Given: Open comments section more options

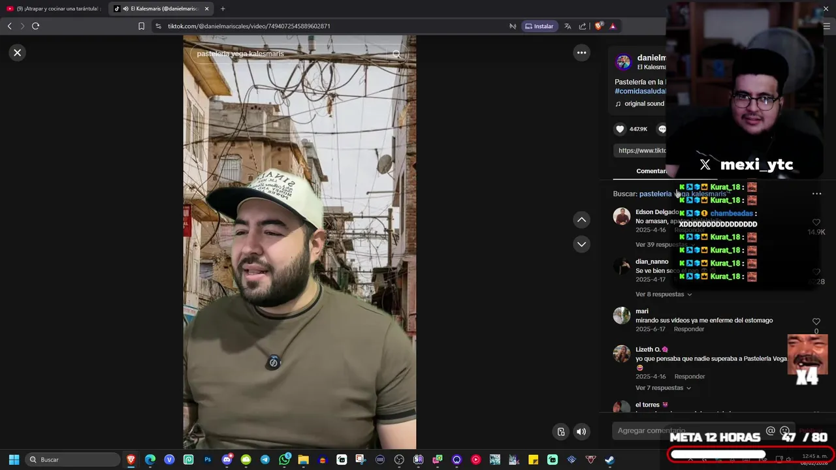Looking at the screenshot, I should pos(816,194).
